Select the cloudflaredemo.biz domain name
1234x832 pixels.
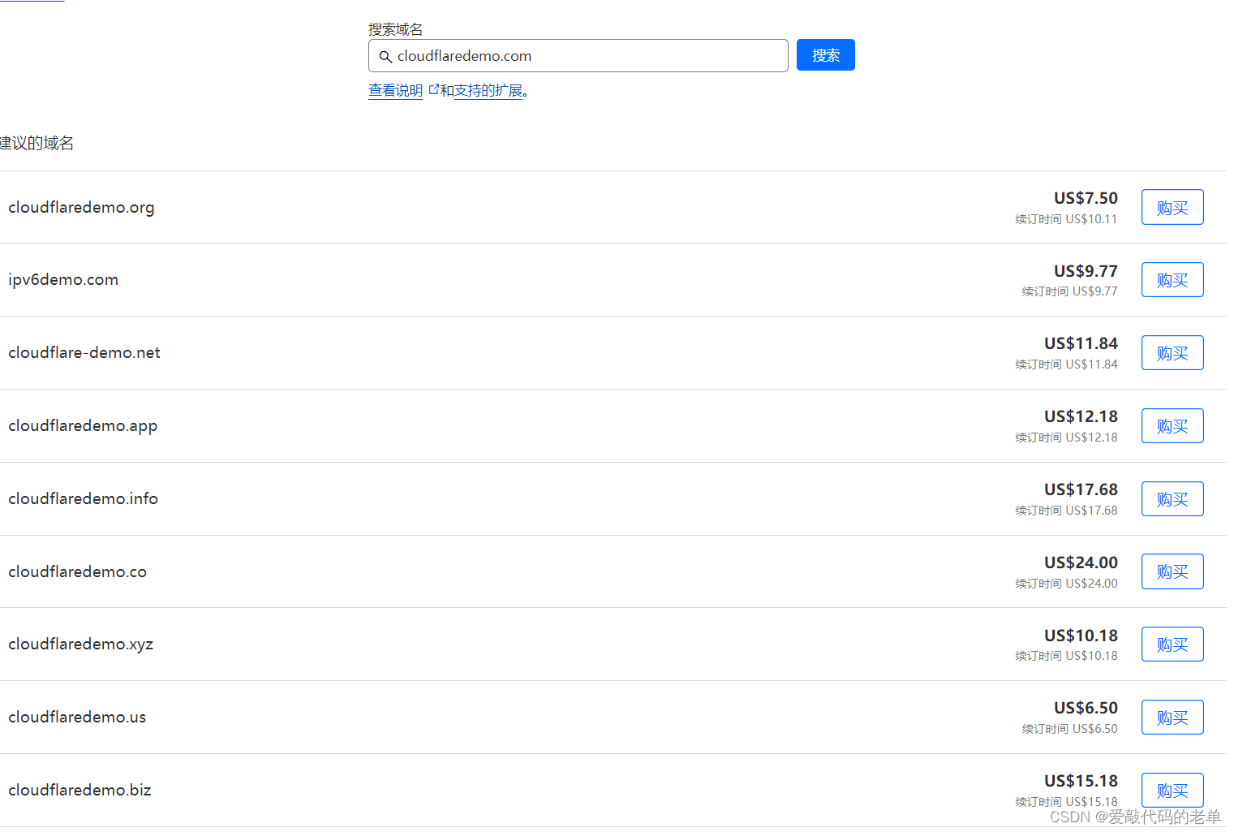pyautogui.click(x=80, y=790)
